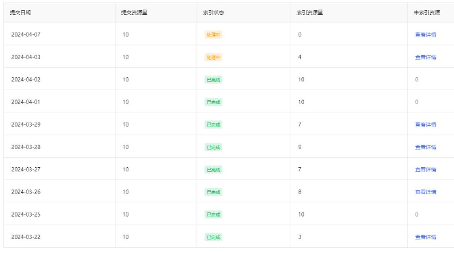Click submitted amount 10 in 2024-04-07 row
The width and height of the screenshot is (454, 253).
point(126,34)
